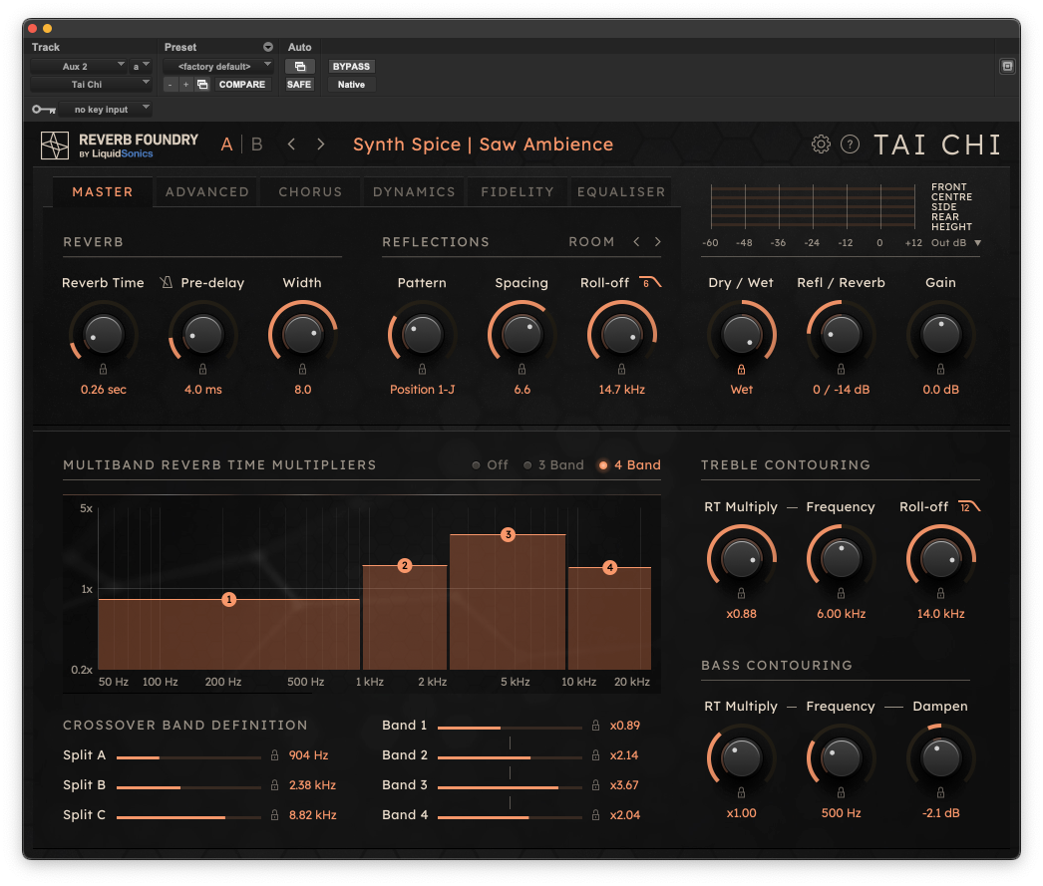Open the ADVANCED tab
1043x886 pixels.
[206, 192]
